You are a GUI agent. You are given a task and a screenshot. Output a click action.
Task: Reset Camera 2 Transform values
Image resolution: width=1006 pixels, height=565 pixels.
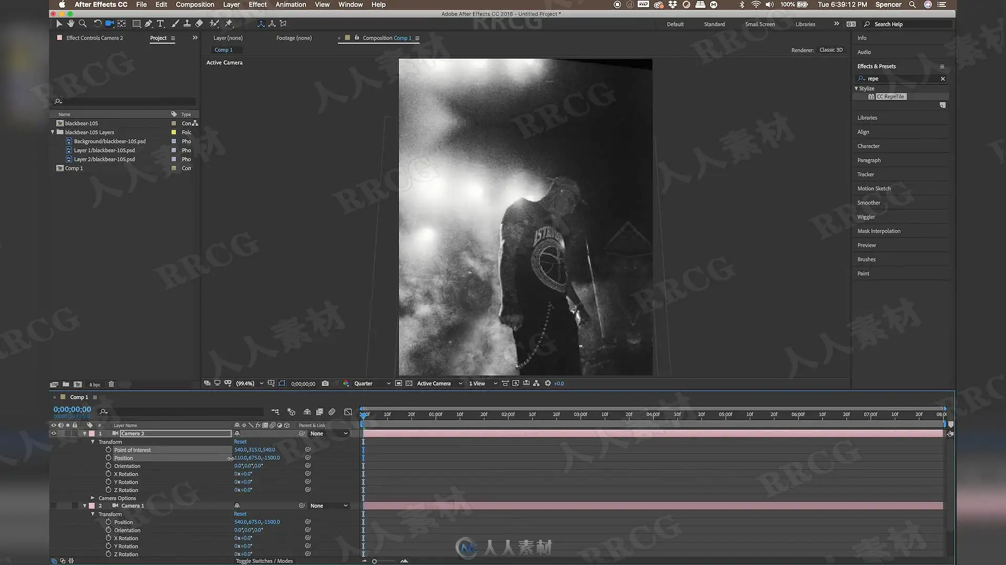(240, 442)
